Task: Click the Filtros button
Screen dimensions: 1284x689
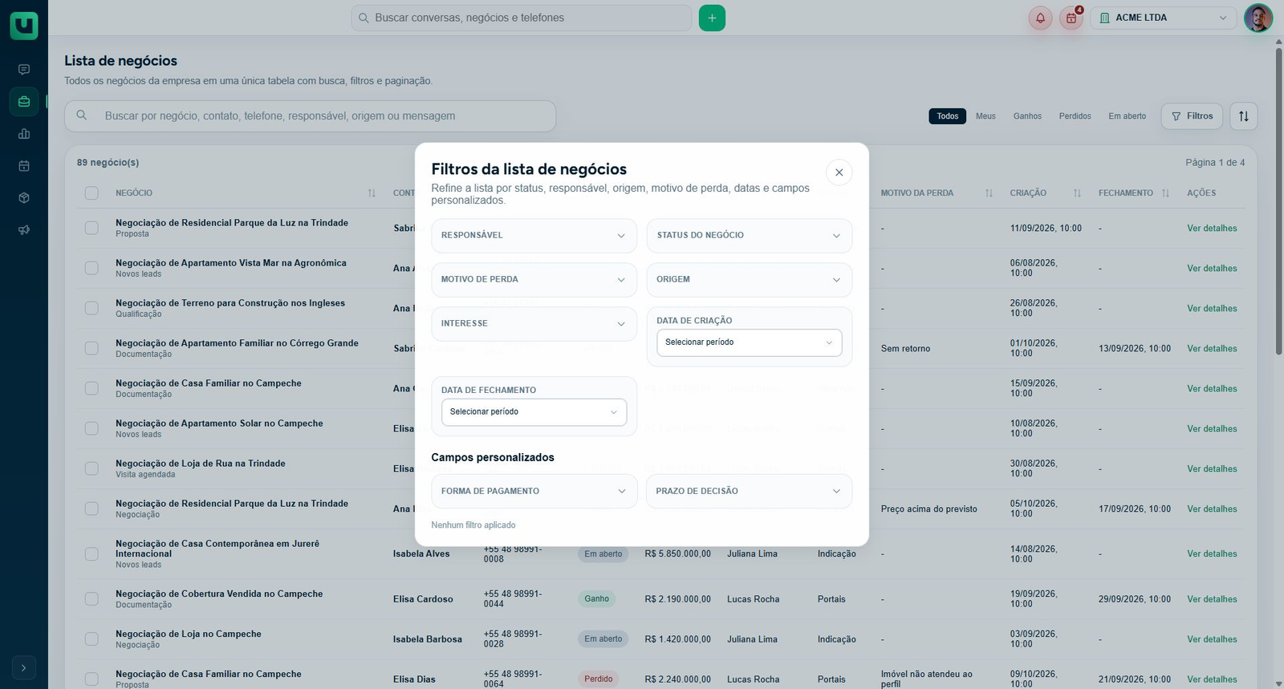Action: (1193, 116)
